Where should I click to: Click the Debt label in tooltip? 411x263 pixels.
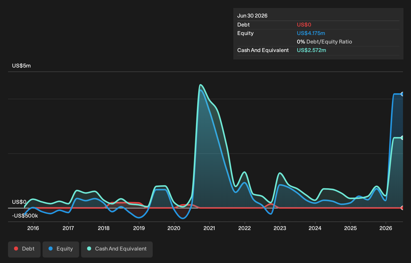[244, 25]
